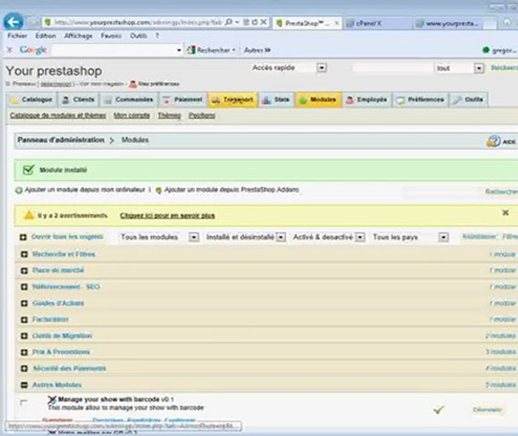Click the green checkmark of barcode module
The image size is (518, 436).
[x=439, y=410]
